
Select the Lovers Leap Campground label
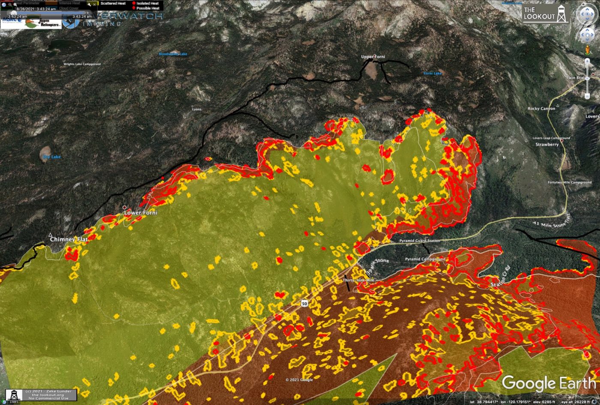551,138
